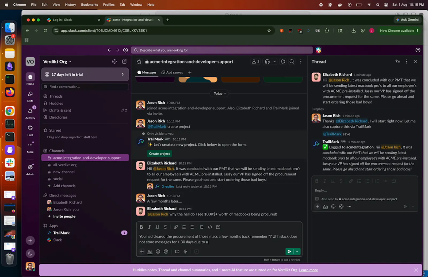Open send options dropdown arrow

tap(297, 252)
